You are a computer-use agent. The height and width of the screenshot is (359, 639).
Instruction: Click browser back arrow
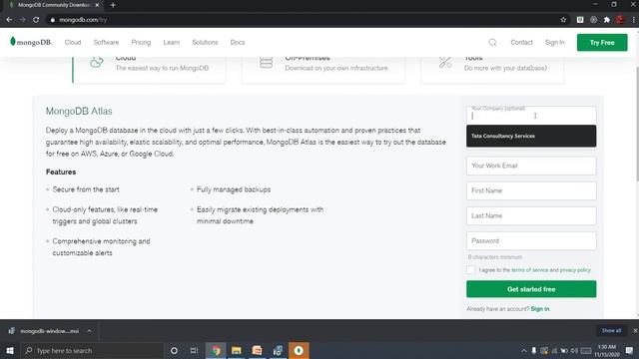[9, 20]
